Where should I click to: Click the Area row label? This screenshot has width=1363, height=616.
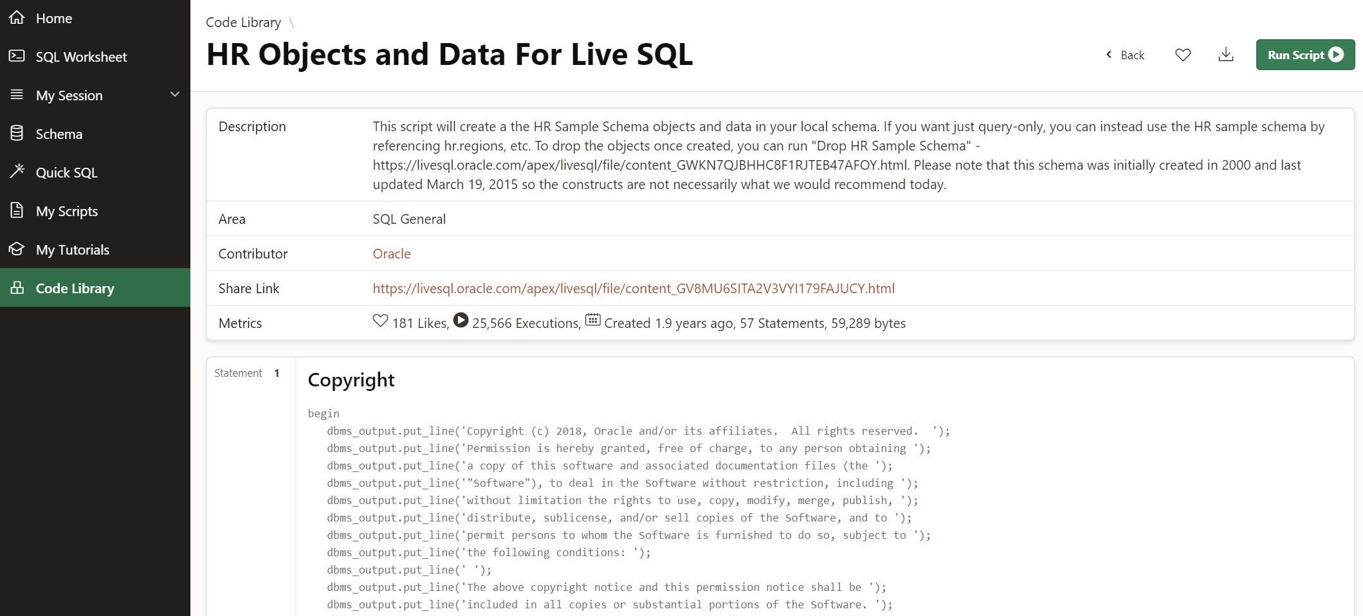[x=232, y=219]
